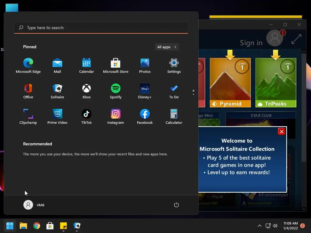The width and height of the screenshot is (311, 233).
Task: Toggle Solitaire fullscreen arrow icon
Action: click(x=296, y=39)
